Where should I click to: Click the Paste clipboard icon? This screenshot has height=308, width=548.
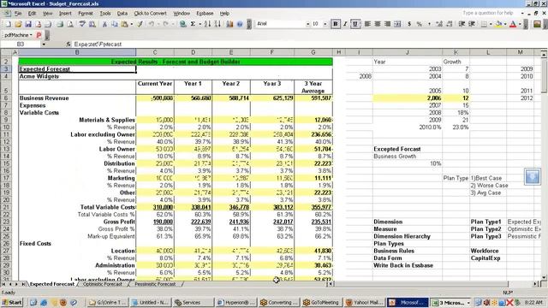click(124, 24)
